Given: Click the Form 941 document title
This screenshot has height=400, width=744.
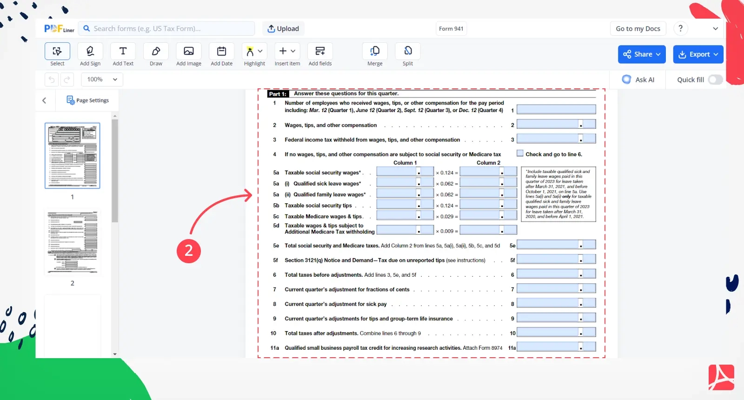Looking at the screenshot, I should (x=451, y=28).
